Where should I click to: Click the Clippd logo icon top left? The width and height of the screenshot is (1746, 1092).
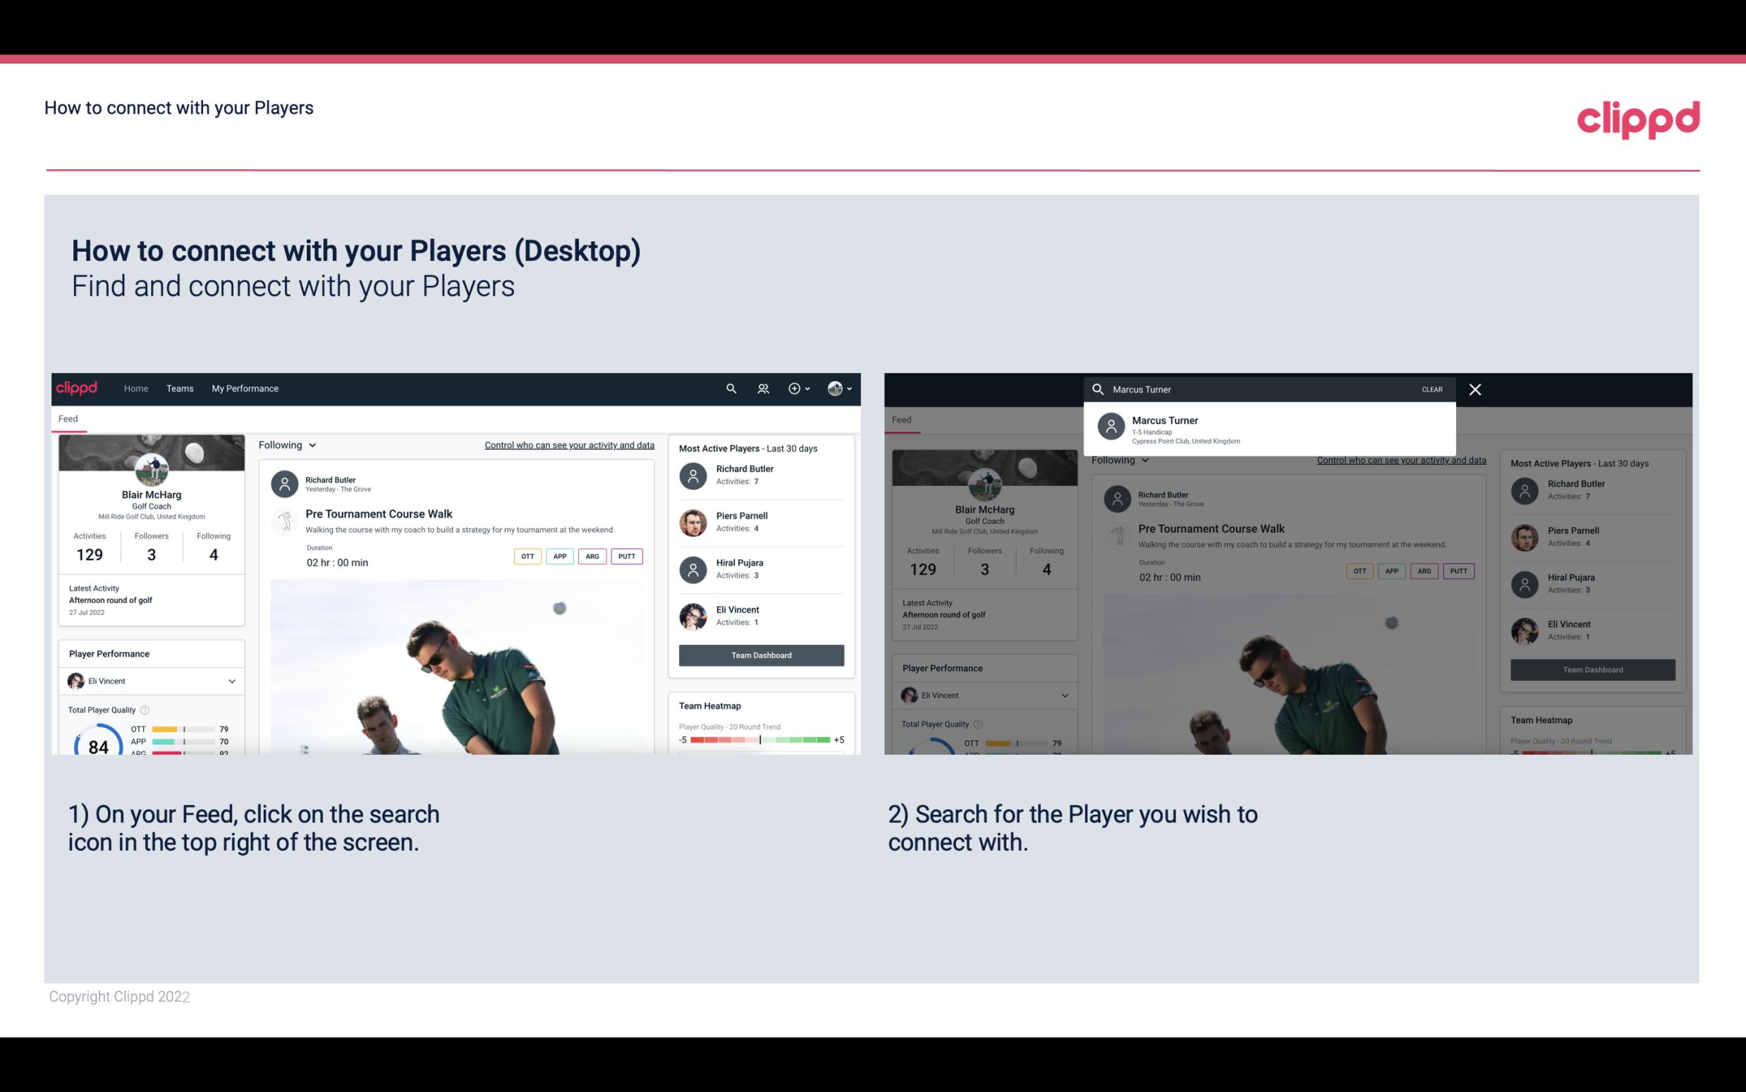pyautogui.click(x=78, y=387)
